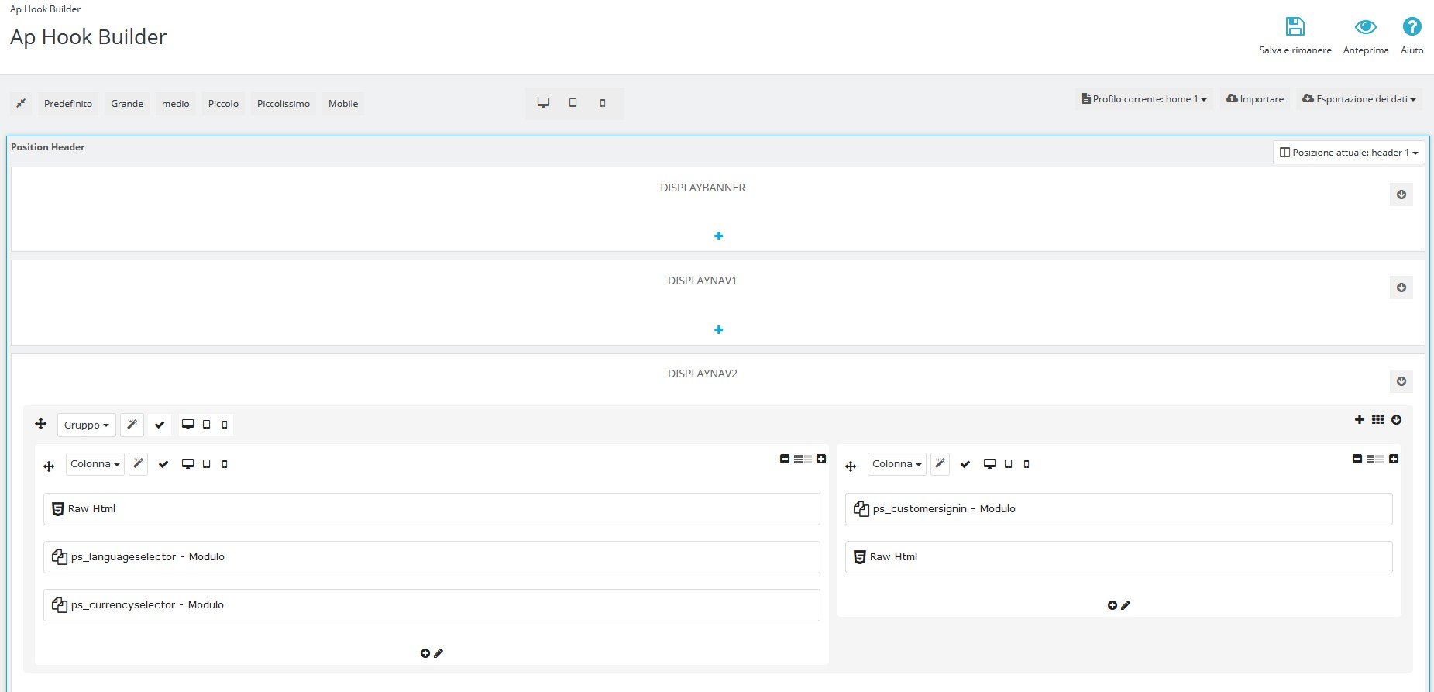Toggle the Gruppo row's checkmark status
The width and height of the screenshot is (1434, 692).
coord(160,425)
